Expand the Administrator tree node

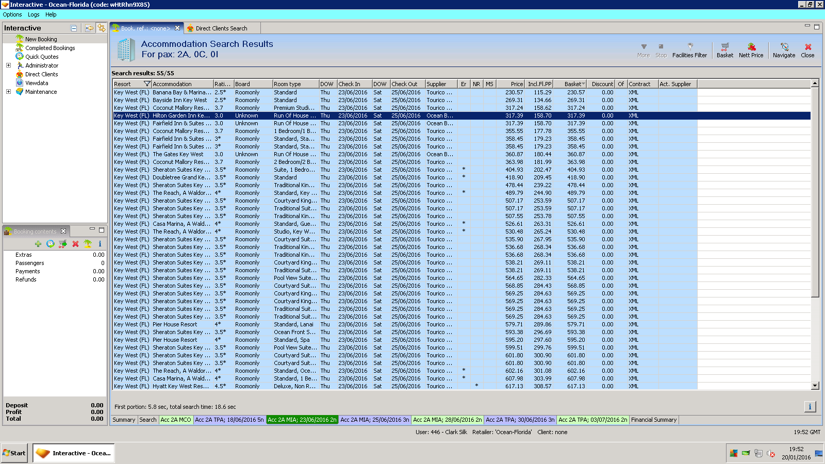pos(8,65)
